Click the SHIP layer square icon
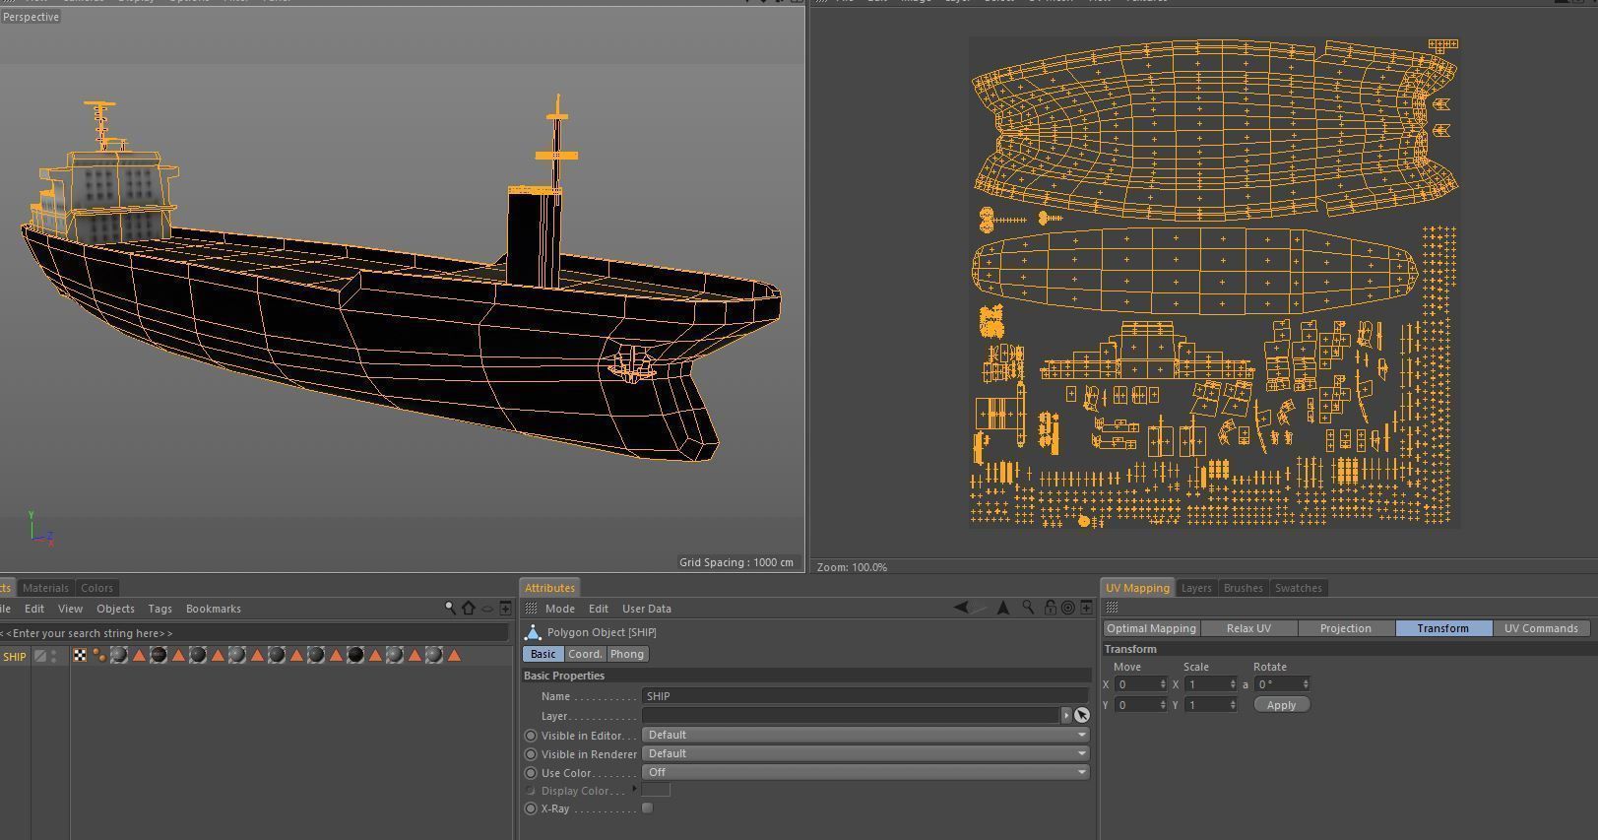 39,656
